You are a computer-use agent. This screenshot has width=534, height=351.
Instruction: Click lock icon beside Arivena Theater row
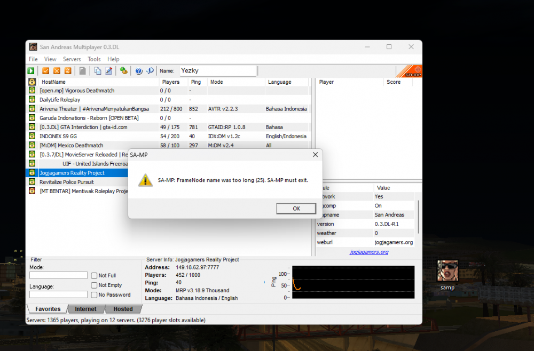point(32,108)
